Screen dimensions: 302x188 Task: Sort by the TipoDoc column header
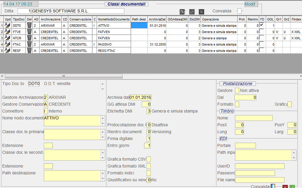19,19
